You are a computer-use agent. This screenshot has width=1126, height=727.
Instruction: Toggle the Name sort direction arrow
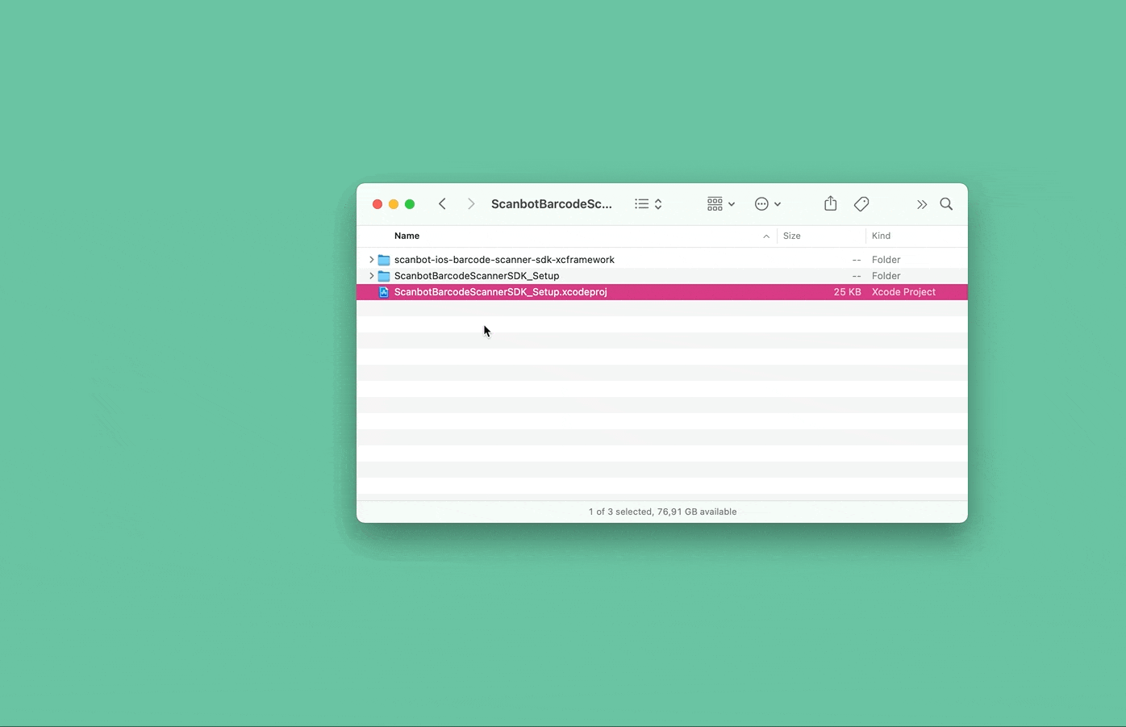click(765, 236)
